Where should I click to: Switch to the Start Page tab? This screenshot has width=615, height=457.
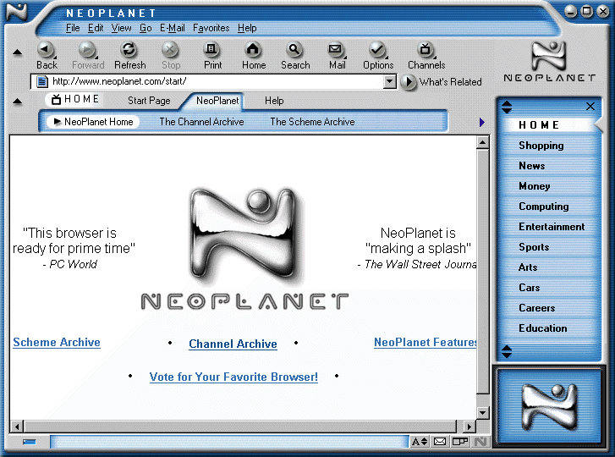[x=149, y=101]
